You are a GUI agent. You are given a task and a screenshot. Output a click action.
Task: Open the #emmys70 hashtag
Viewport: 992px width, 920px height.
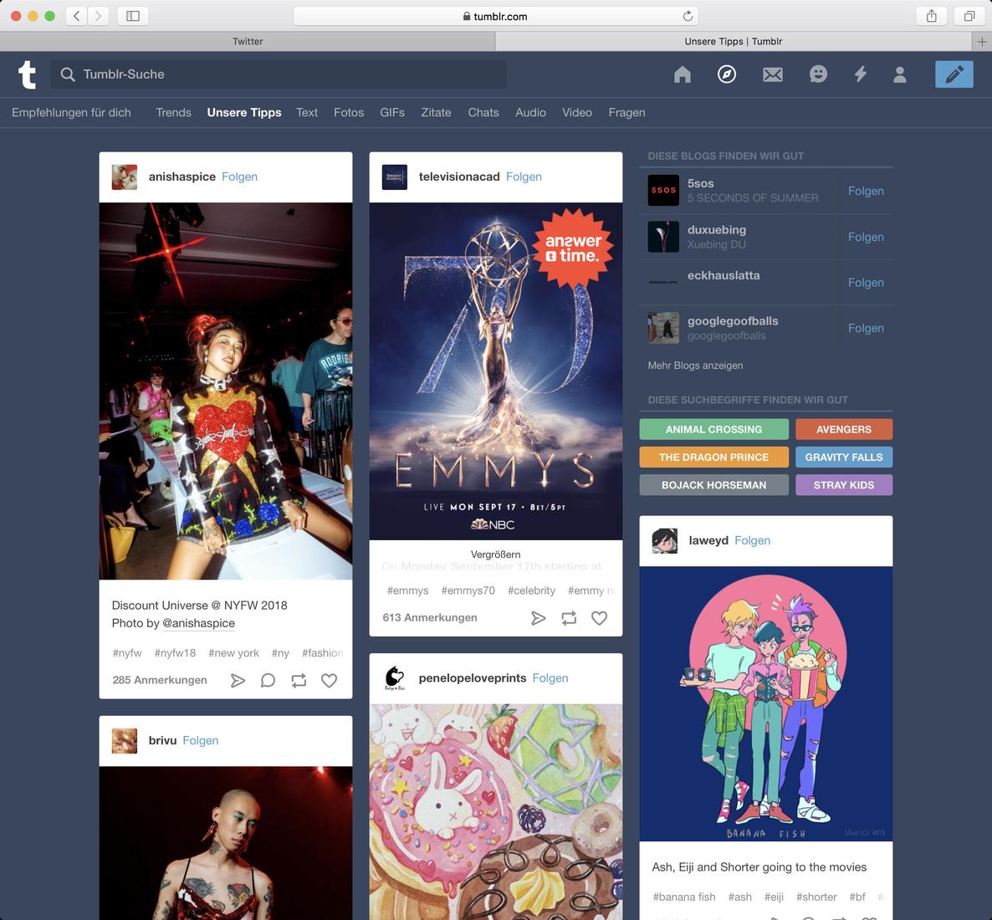[468, 590]
